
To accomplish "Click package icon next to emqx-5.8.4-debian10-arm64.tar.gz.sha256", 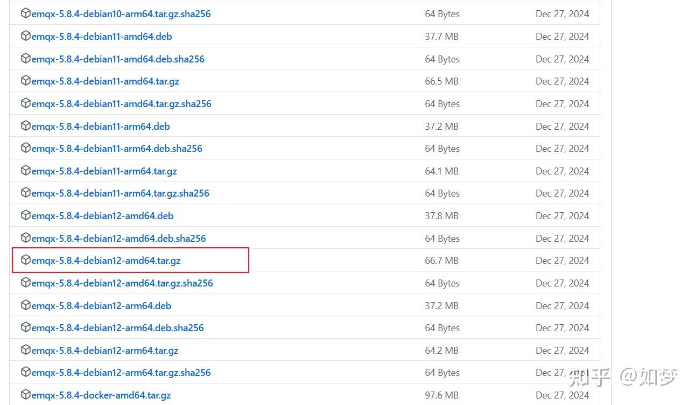I will pos(25,13).
